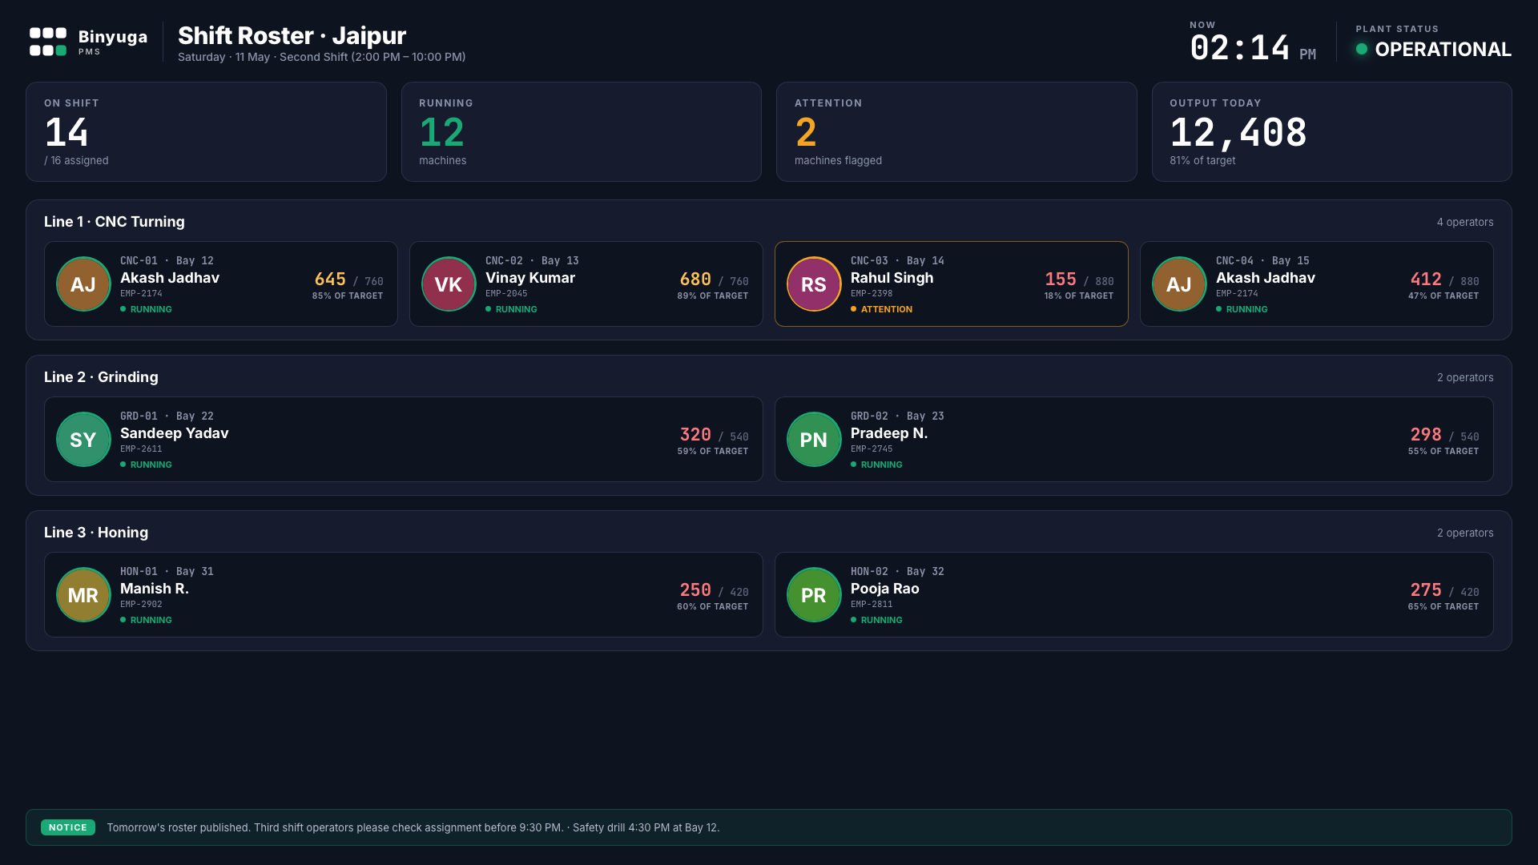Click the Rahul Singh operator name
1538x865 pixels.
892,278
